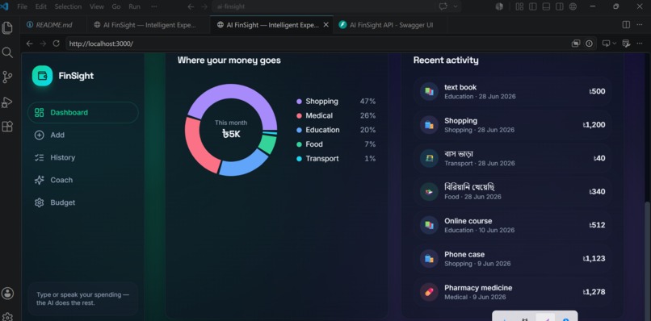Open the Go menu
Viewport: 651px width, 321px height.
pos(116,6)
